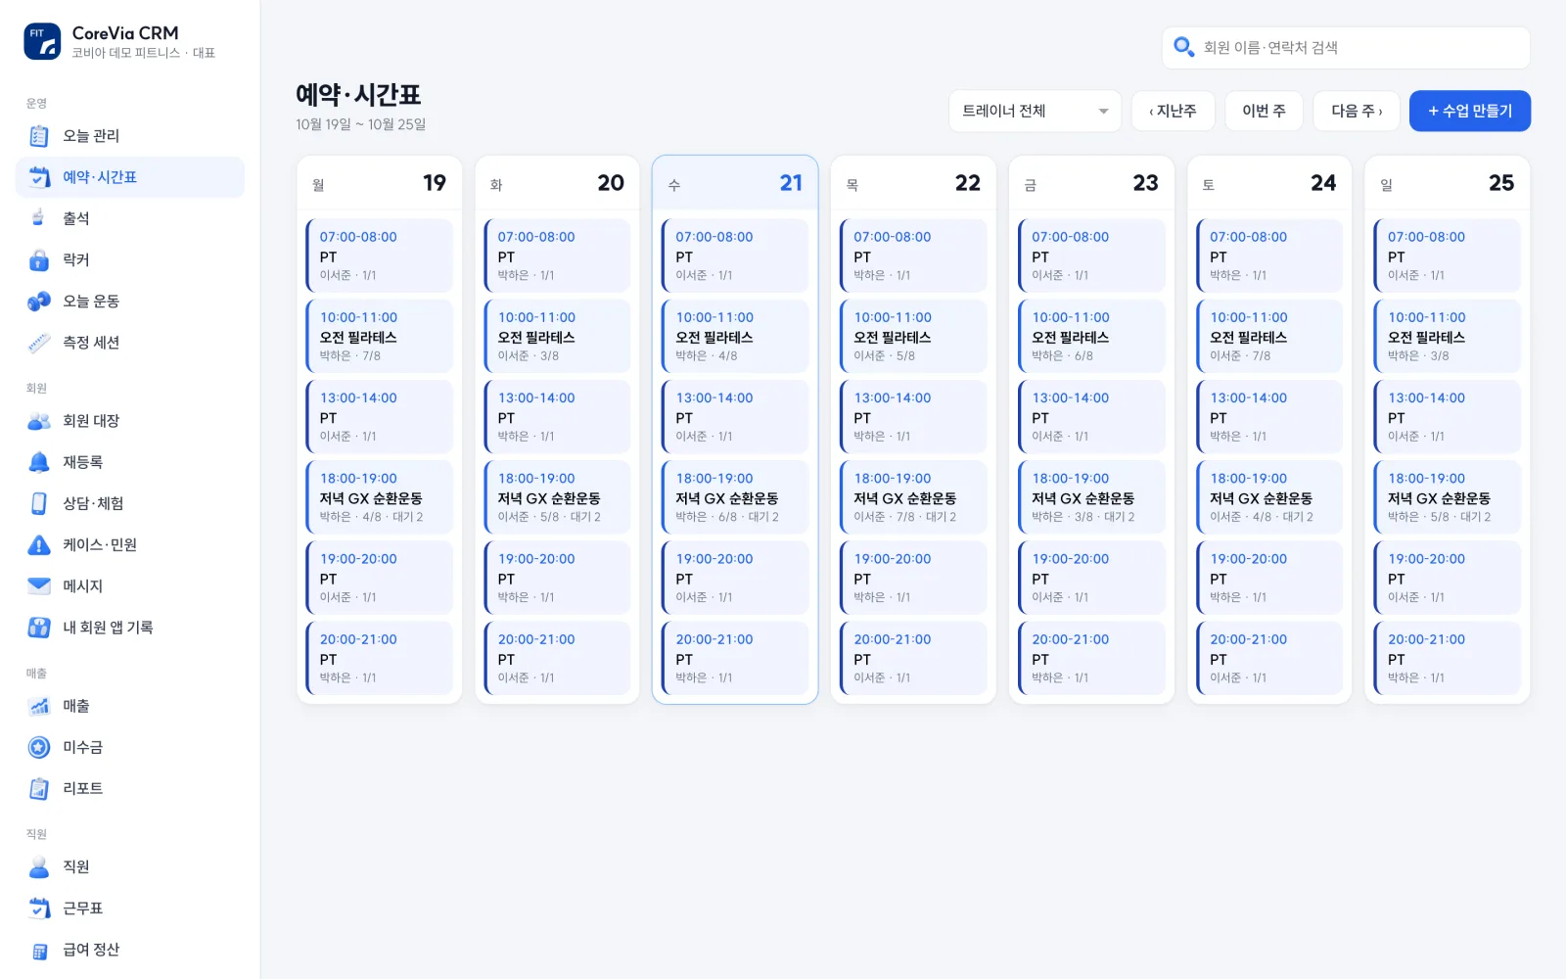Jump to 이번 주 current week

pyautogui.click(x=1264, y=111)
